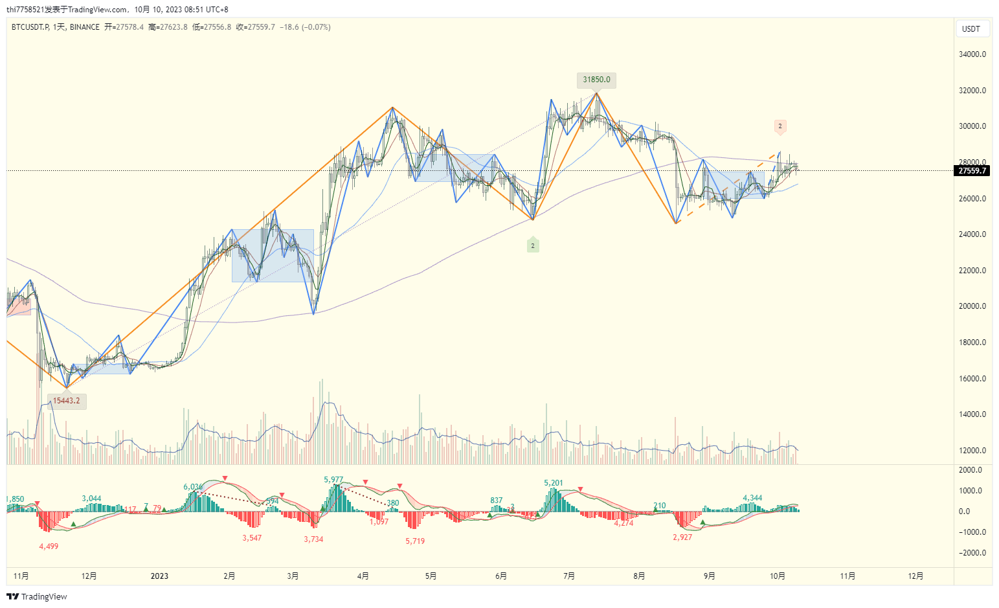Click the −2000.0 indicator axis label
The height and width of the screenshot is (608, 999).
coord(972,553)
